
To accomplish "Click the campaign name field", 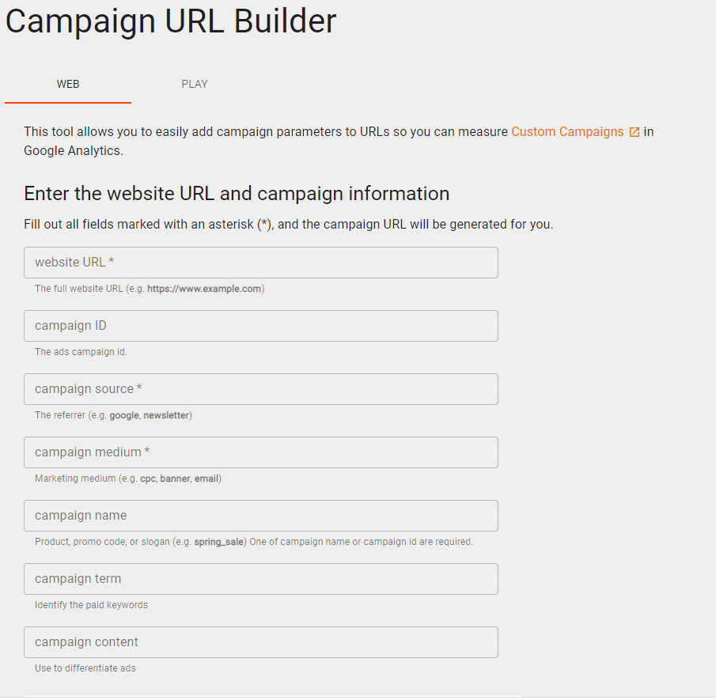I will pyautogui.click(x=261, y=516).
